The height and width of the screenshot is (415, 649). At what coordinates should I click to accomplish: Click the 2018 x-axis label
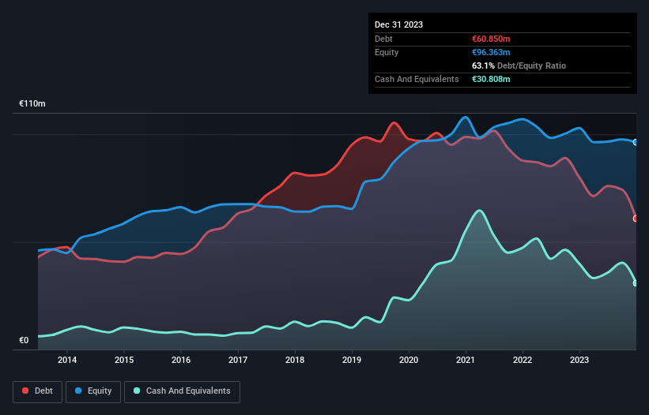click(295, 360)
